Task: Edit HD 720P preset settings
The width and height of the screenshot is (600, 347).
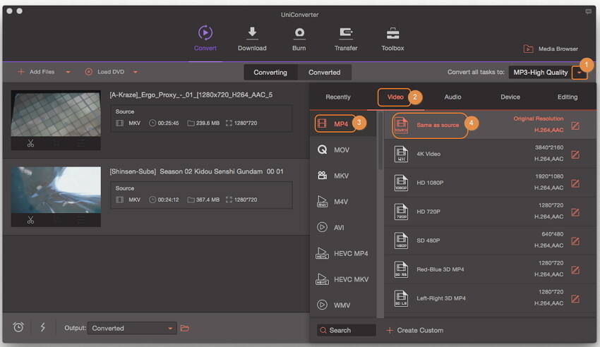Action: (x=575, y=212)
